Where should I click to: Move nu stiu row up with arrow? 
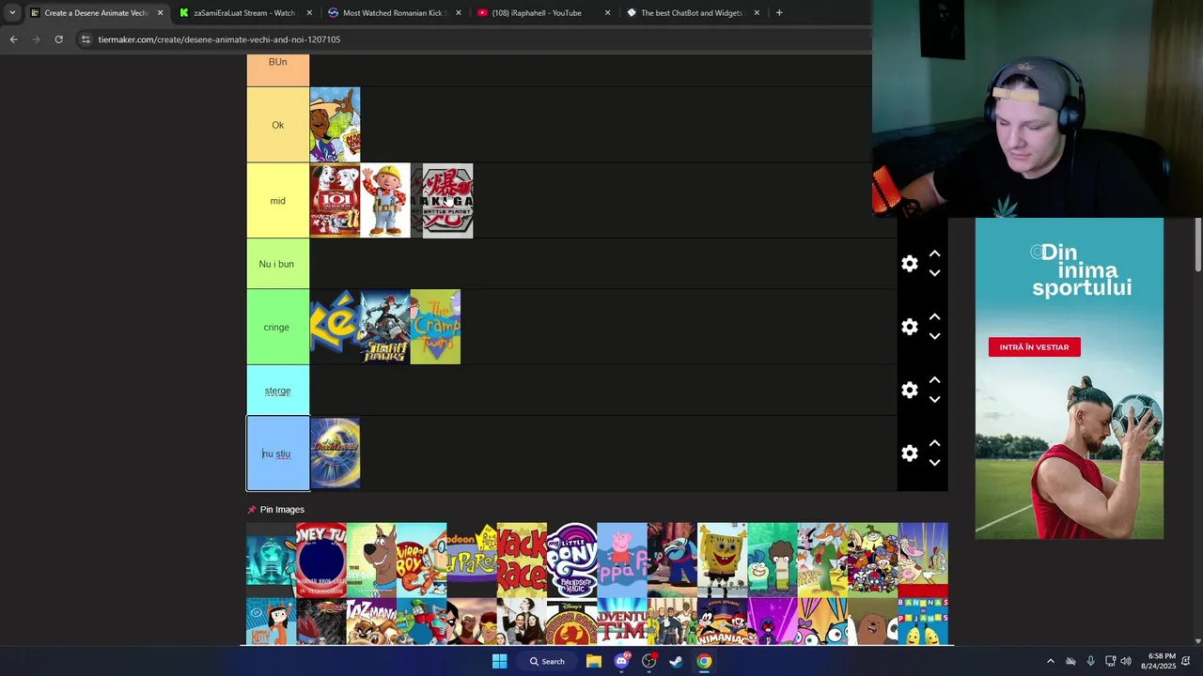(934, 444)
